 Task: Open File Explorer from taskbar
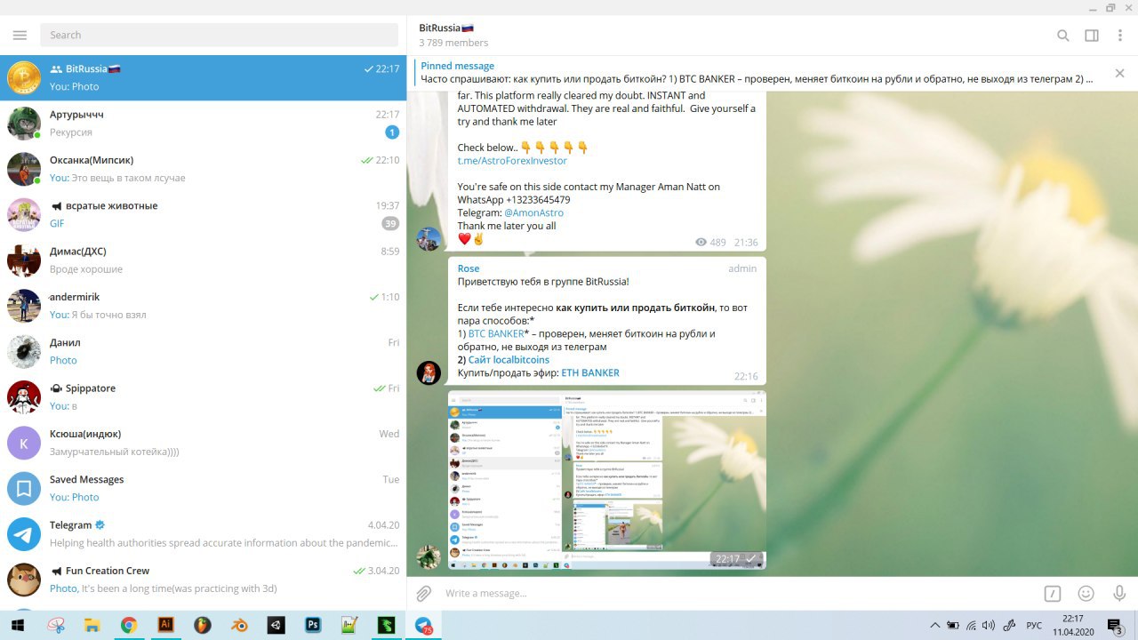[92, 625]
